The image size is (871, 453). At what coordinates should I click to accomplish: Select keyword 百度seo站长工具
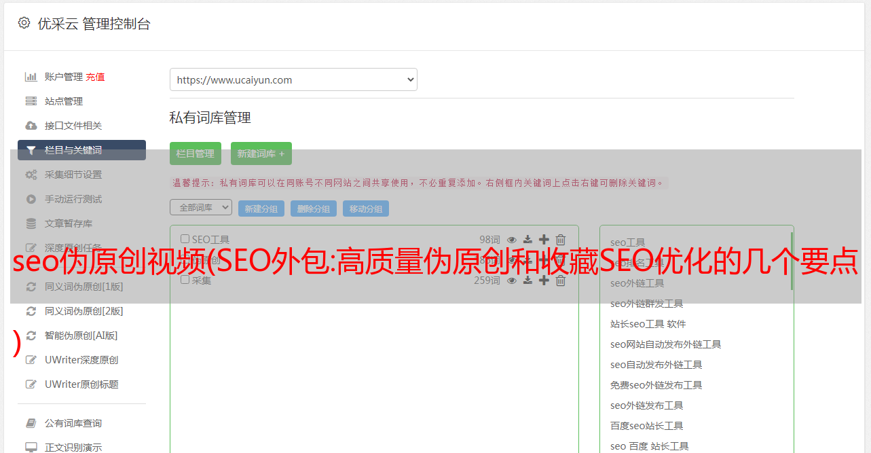(646, 426)
